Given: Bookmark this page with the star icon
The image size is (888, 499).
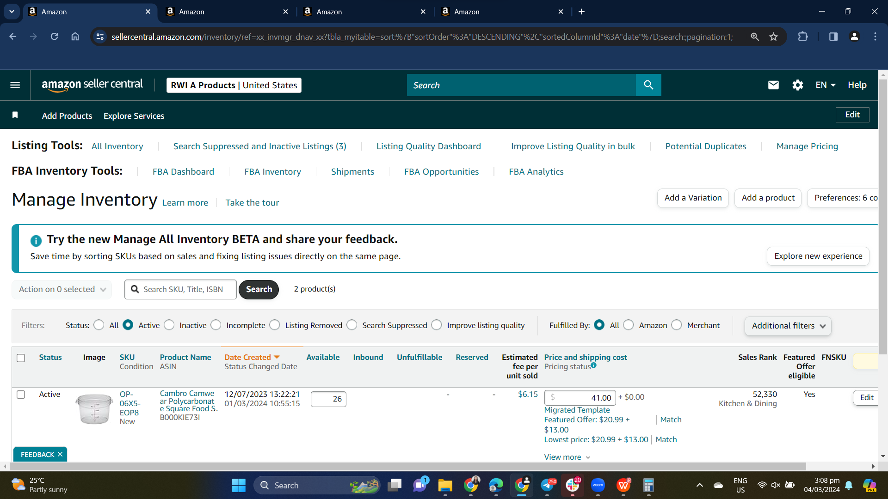Looking at the screenshot, I should 773,37.
